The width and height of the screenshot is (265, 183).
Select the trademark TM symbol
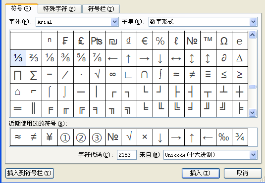click(208, 41)
